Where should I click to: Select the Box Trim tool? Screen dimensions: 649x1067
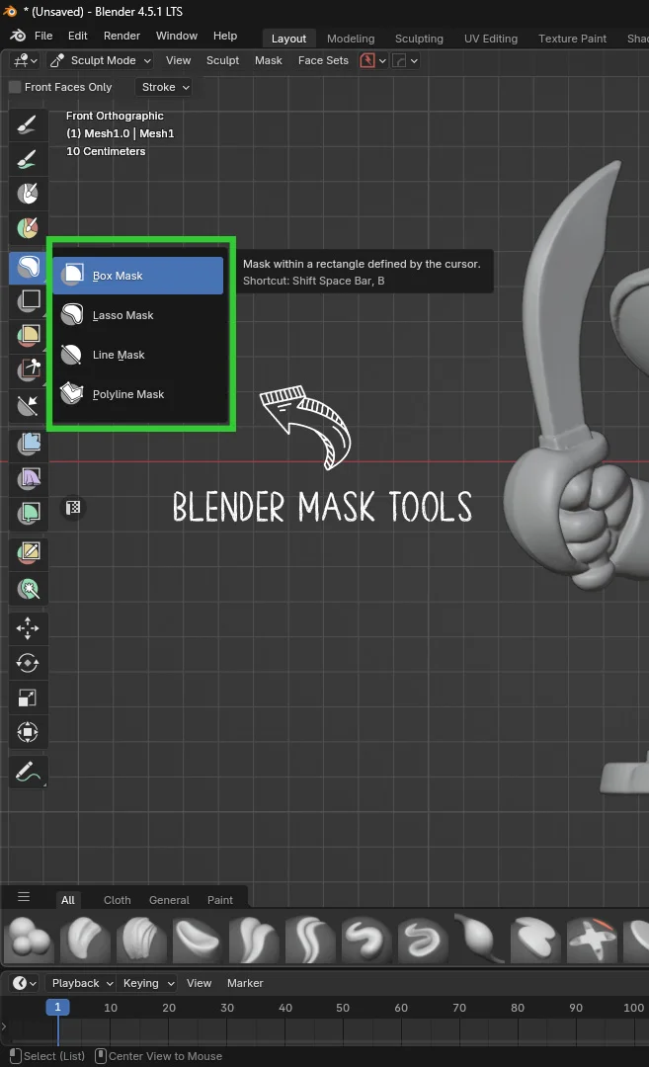tap(28, 370)
